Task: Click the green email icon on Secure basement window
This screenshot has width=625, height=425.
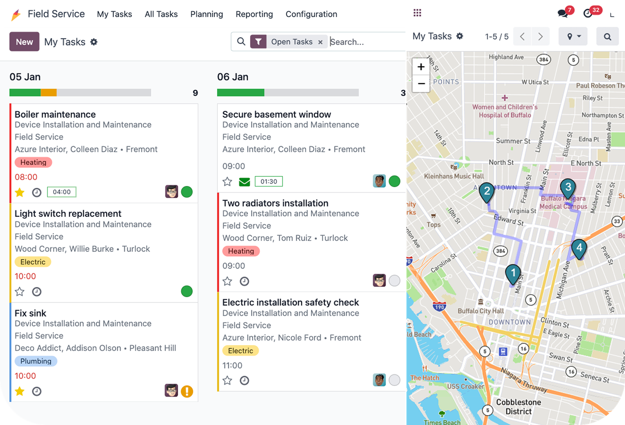Action: (x=245, y=182)
